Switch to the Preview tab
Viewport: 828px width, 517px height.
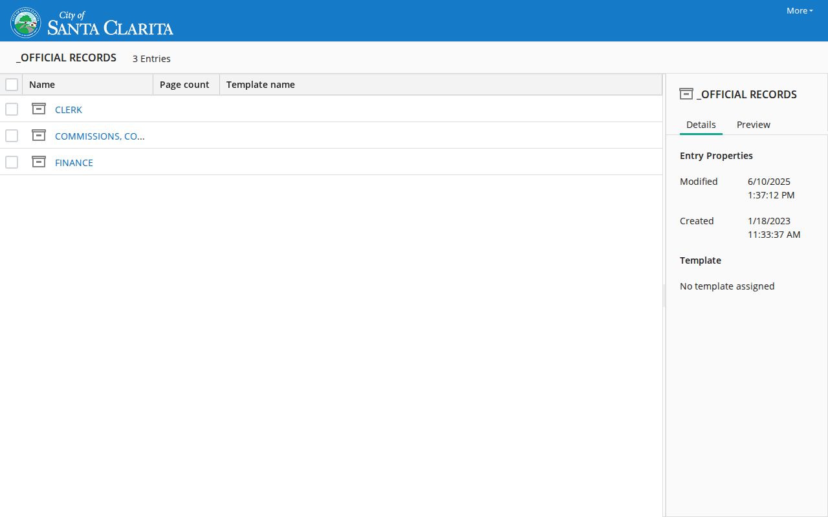[x=754, y=125]
